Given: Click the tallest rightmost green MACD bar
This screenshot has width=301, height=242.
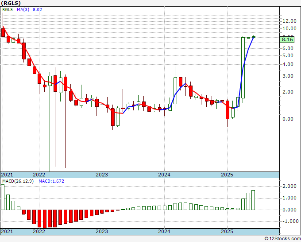Looking at the screenshot, I should pyautogui.click(x=253, y=200).
